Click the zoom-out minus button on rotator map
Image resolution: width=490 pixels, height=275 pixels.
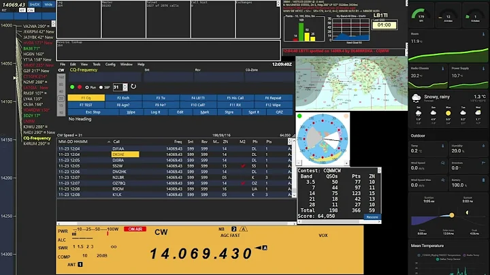coord(299,163)
